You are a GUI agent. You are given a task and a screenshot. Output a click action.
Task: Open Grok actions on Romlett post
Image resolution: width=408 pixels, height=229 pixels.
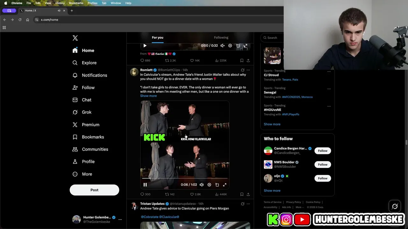[243, 70]
